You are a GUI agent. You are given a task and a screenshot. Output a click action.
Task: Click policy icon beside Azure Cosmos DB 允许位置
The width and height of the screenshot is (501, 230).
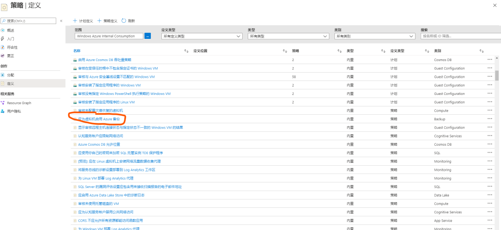75,145
